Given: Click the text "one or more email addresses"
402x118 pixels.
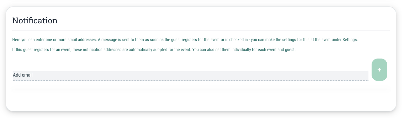Looking at the screenshot, I should coord(71,40).
